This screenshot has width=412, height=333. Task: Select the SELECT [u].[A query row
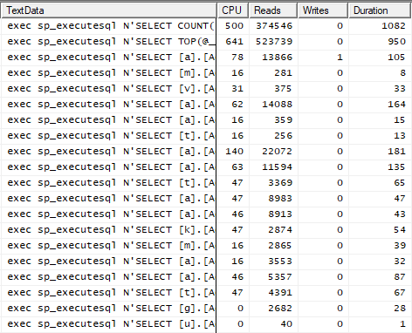pyautogui.click(x=206, y=324)
